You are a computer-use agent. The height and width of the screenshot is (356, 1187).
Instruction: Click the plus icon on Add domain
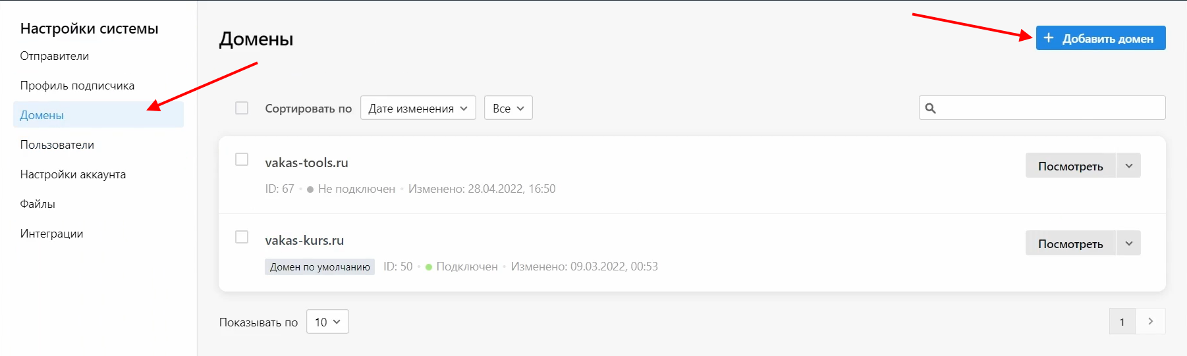(x=1049, y=38)
